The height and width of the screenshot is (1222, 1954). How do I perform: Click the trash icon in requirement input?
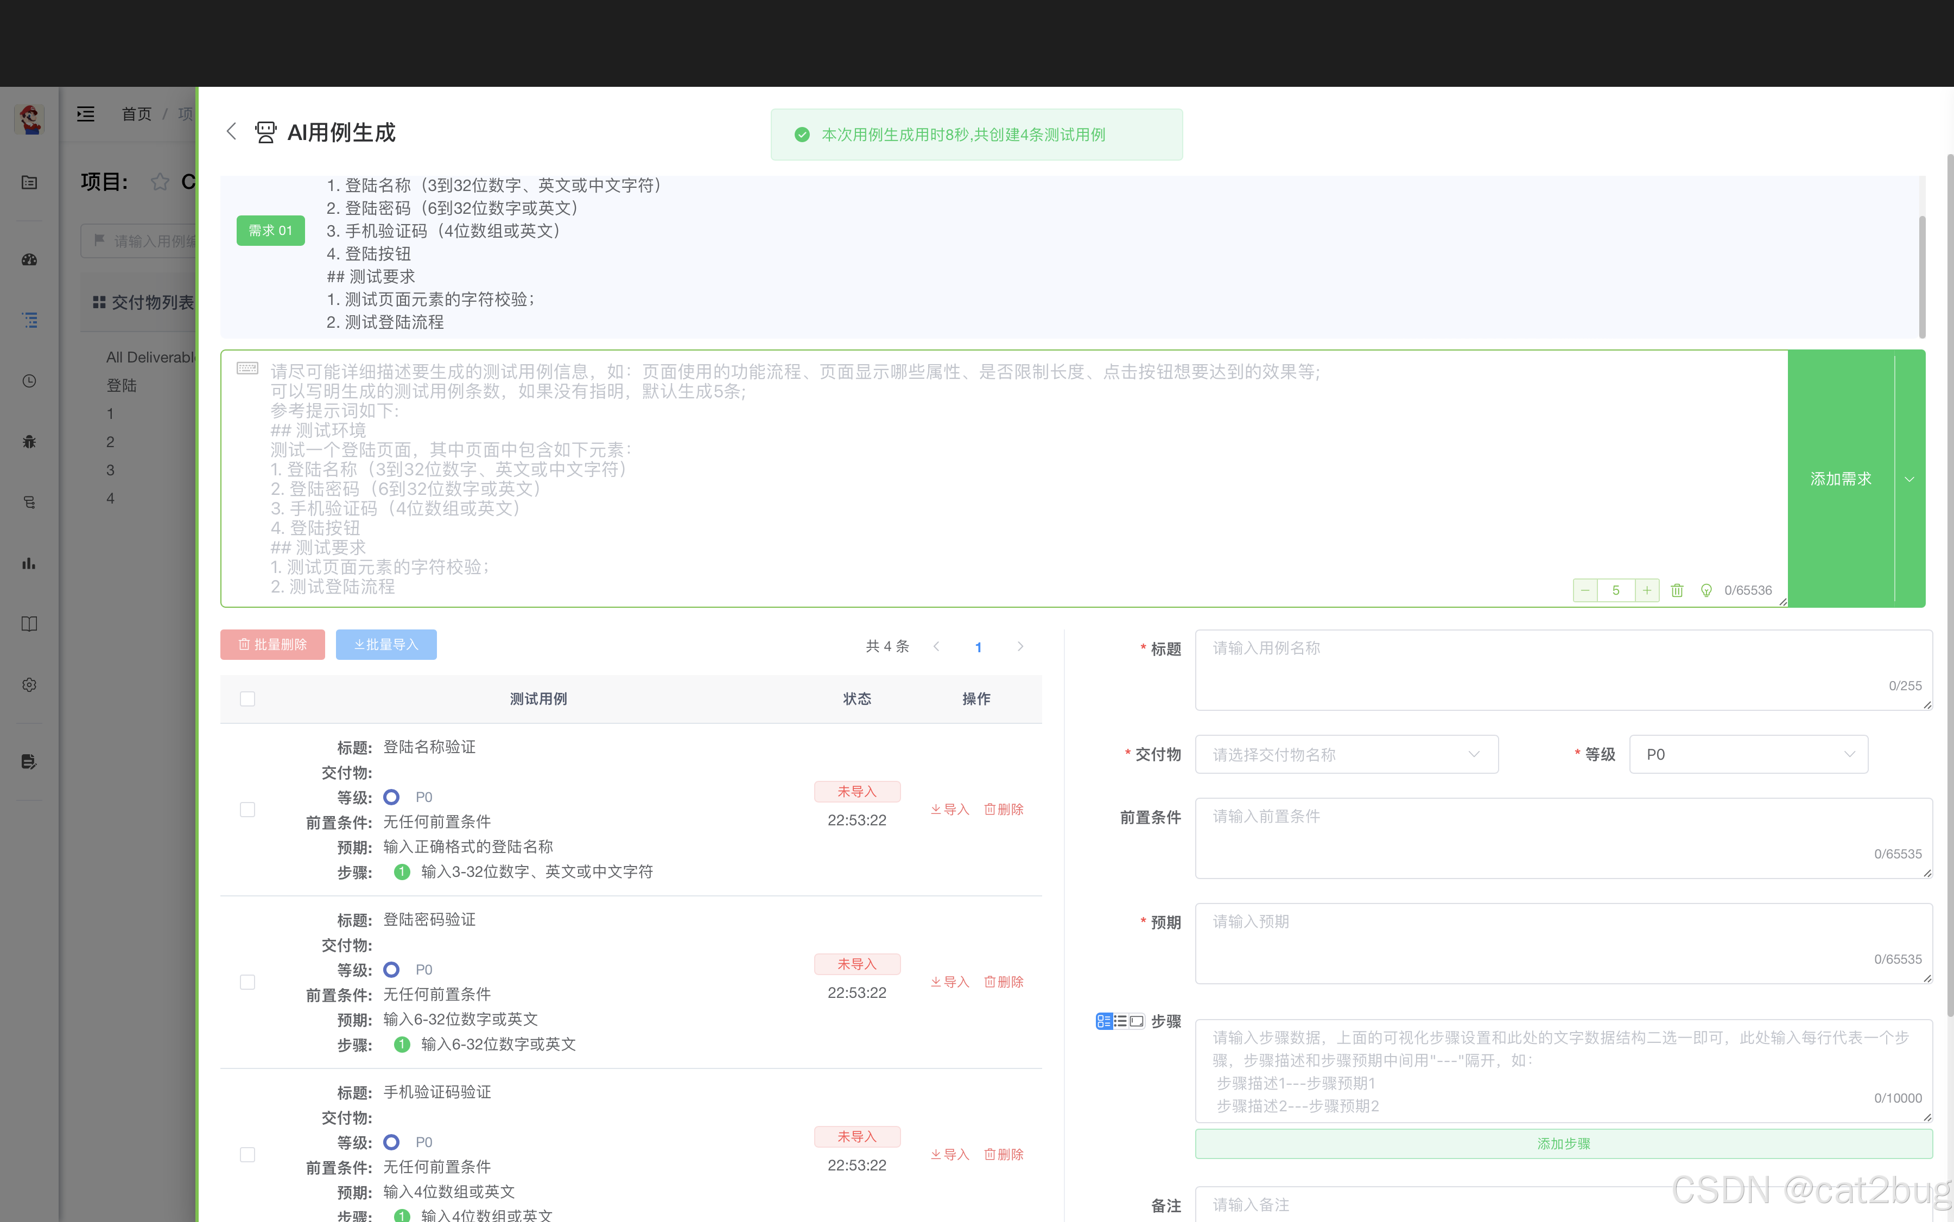pos(1677,590)
